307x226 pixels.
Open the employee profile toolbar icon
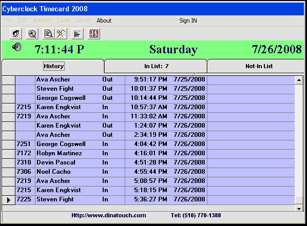(x=16, y=34)
